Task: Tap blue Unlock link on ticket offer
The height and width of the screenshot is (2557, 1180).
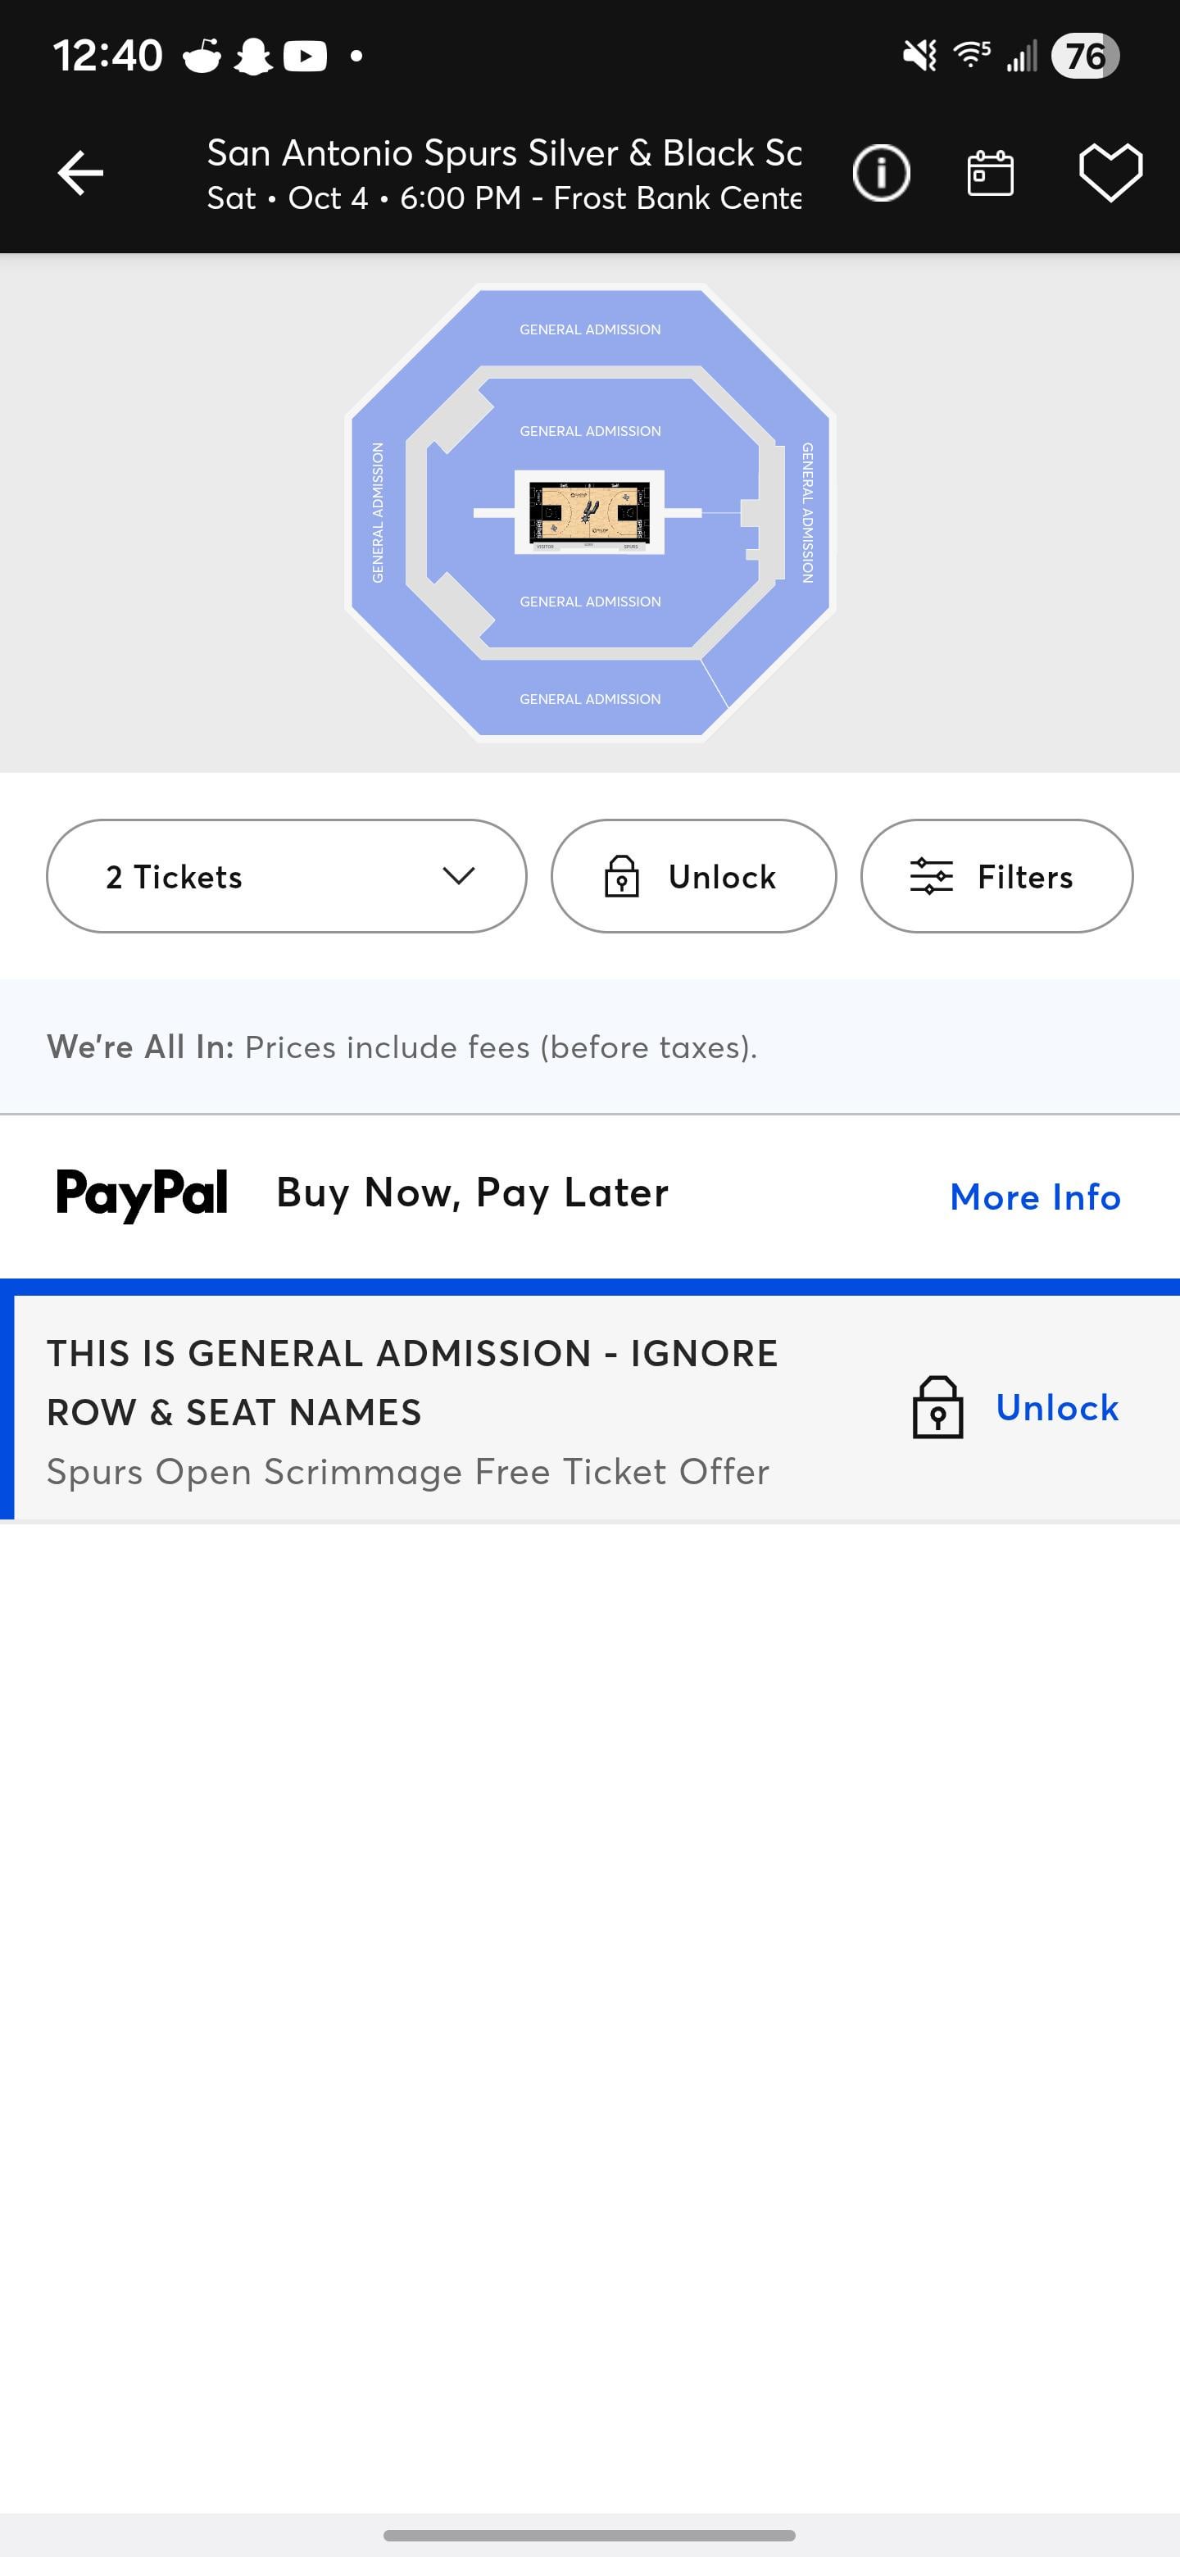Action: point(1056,1407)
